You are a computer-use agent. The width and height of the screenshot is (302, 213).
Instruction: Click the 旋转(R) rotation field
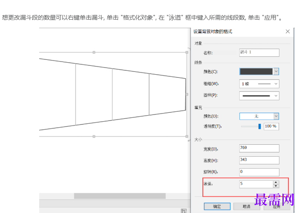point(259,172)
